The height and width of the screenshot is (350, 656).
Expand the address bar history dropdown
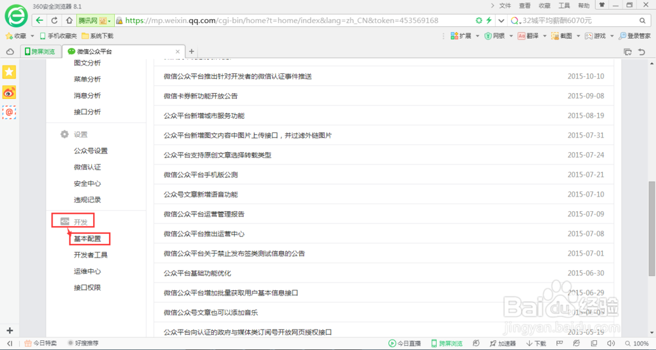point(501,20)
